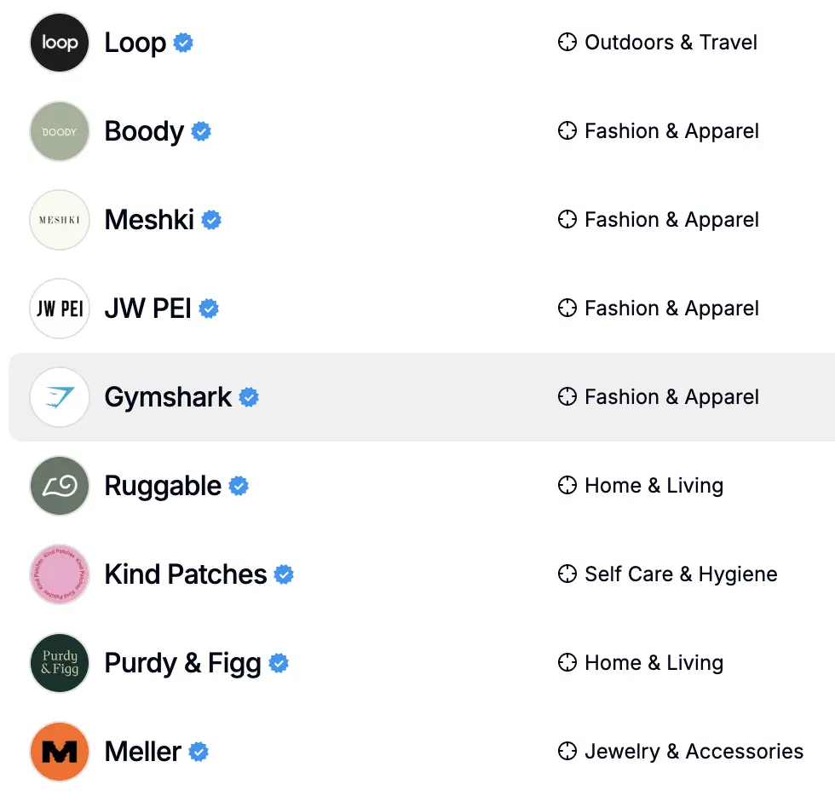Select the Jewelry & Accessories category
Screen dimensions: 835x796
[x=694, y=752]
